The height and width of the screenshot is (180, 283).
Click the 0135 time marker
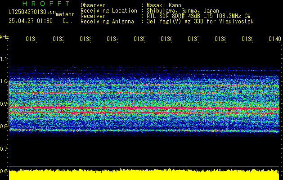pyautogui.click(x=139, y=39)
